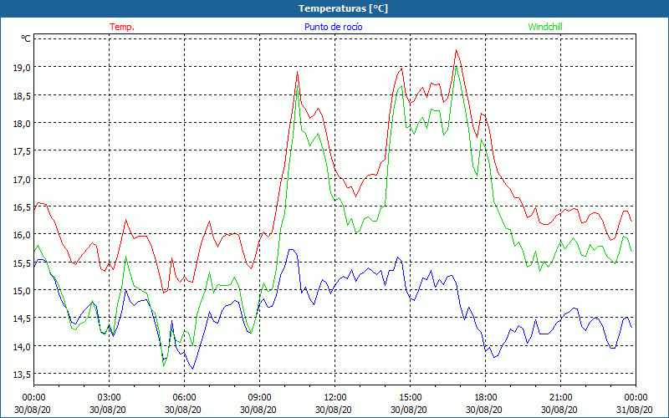Click the '30/08/20' date under 21:00
669x418 pixels.
click(559, 410)
